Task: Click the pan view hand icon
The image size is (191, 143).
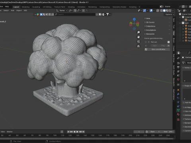Action: coord(138,37)
